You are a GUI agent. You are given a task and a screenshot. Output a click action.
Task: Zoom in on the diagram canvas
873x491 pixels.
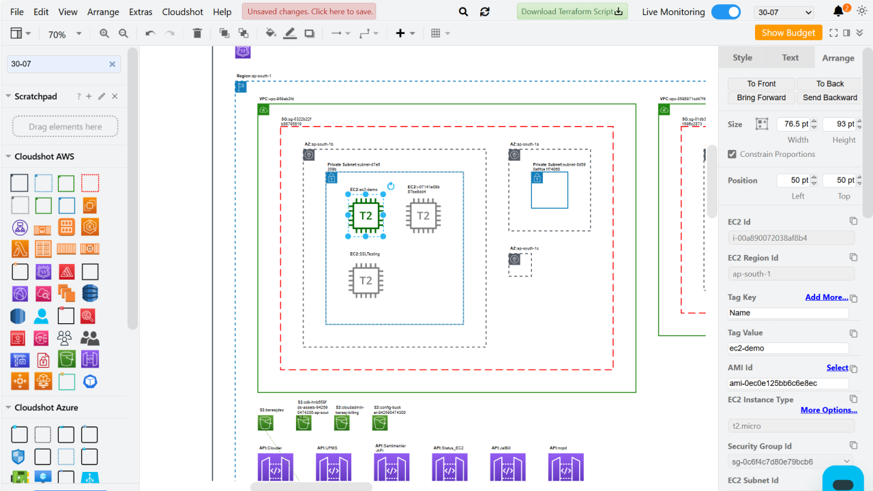pyautogui.click(x=104, y=33)
